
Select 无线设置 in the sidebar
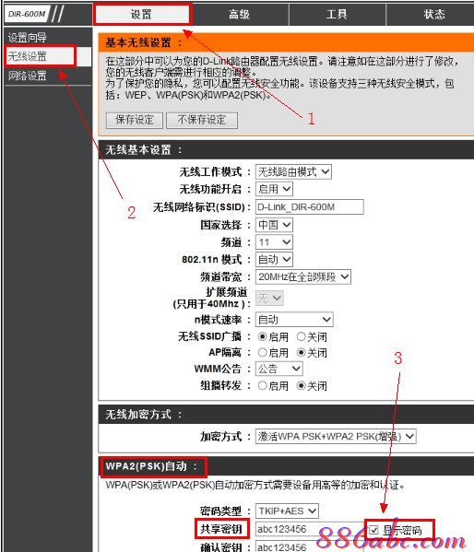(28, 56)
